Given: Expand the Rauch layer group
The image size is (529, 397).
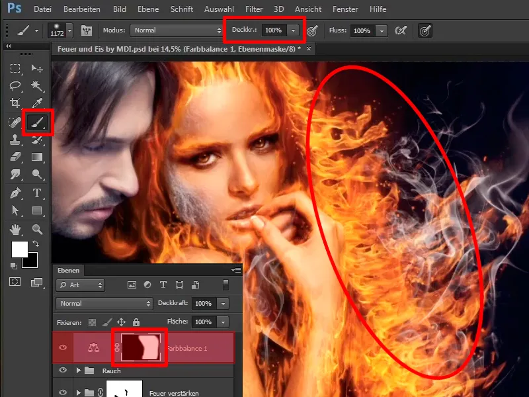Looking at the screenshot, I should click(x=78, y=371).
